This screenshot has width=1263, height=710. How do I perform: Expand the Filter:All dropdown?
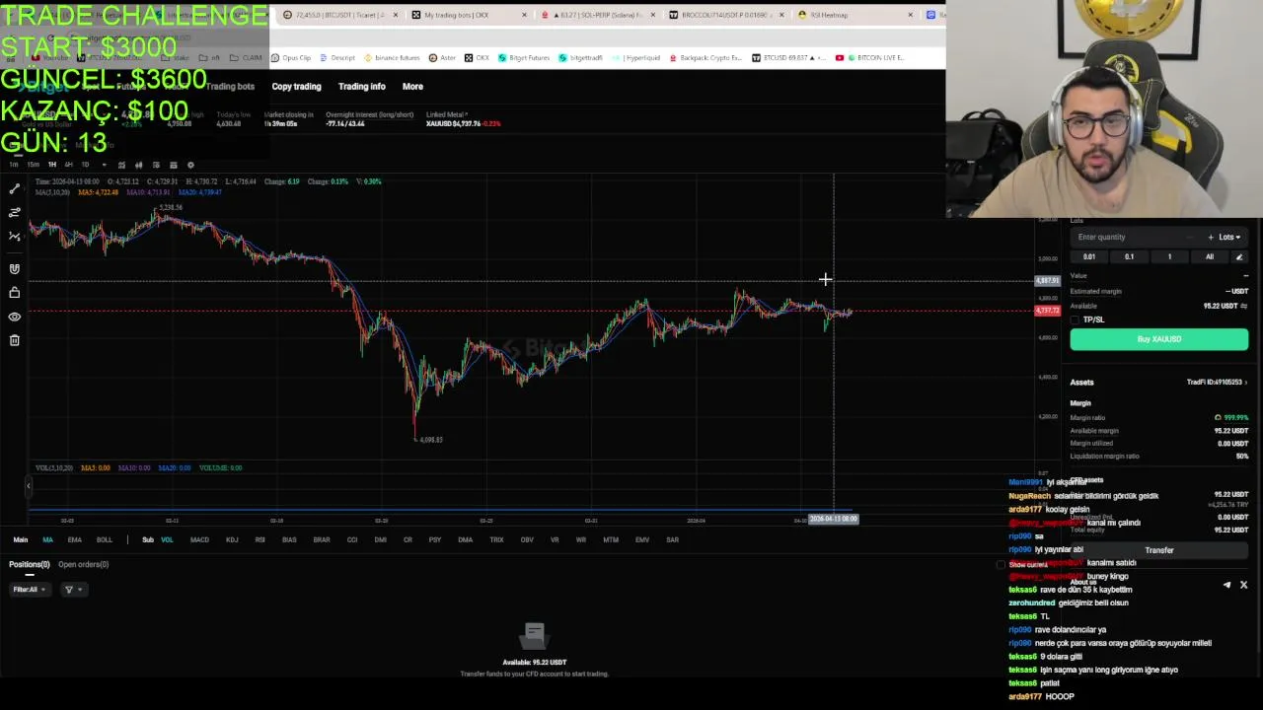point(29,590)
